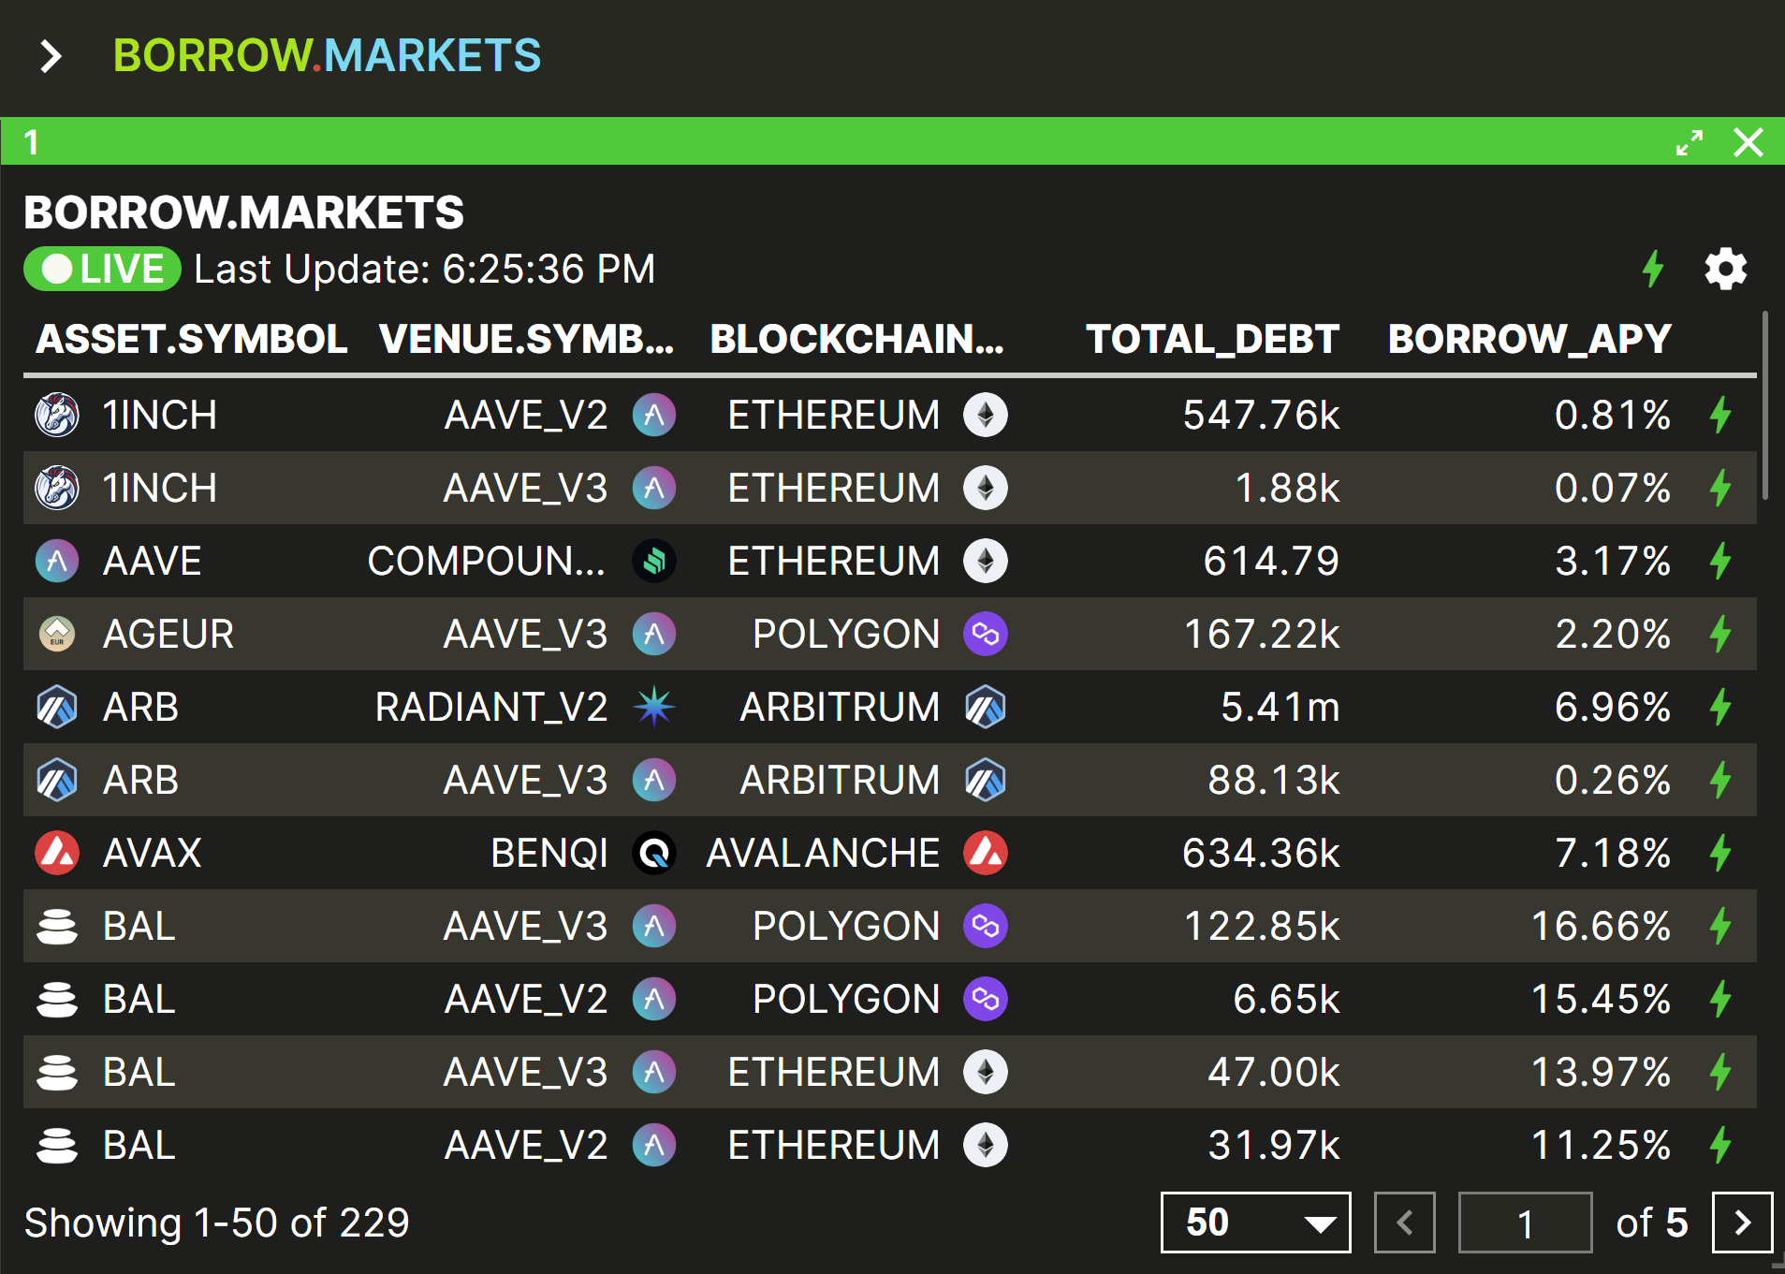Click the AGEUR asset symbol text

point(168,634)
